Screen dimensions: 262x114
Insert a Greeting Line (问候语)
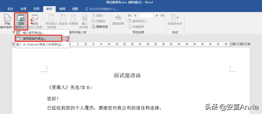(x=73, y=20)
